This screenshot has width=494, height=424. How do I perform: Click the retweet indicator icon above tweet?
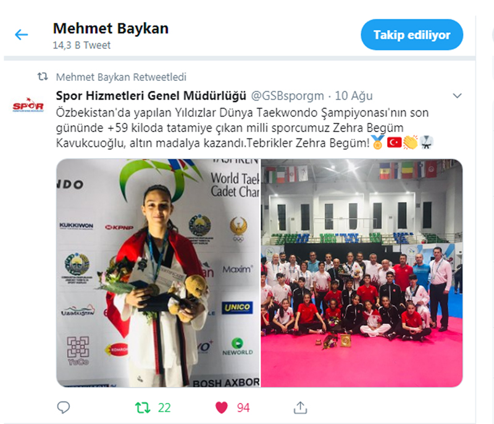coord(43,77)
